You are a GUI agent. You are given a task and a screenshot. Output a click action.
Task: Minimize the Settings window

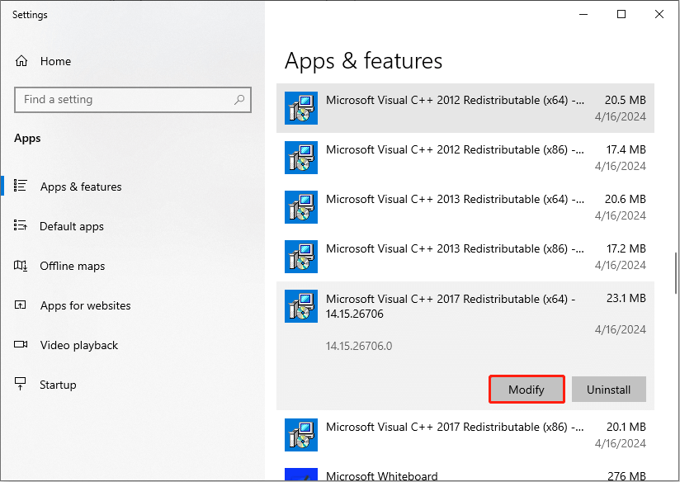tap(583, 14)
